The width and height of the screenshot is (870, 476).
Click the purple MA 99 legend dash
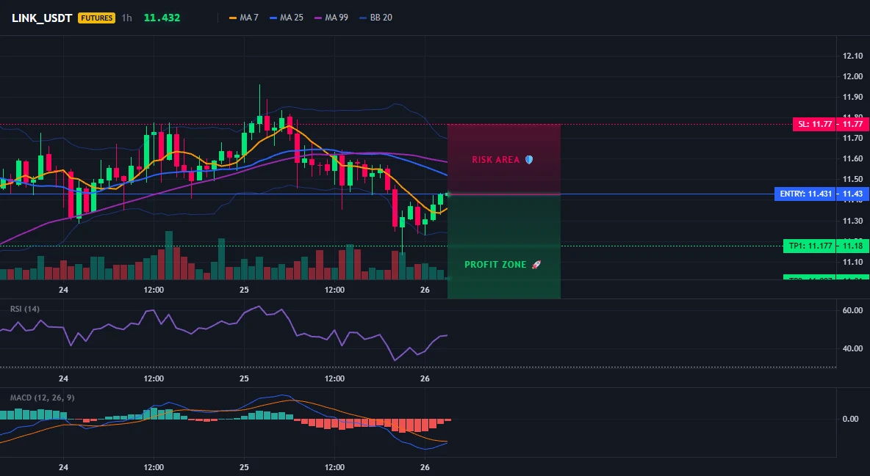coord(318,18)
